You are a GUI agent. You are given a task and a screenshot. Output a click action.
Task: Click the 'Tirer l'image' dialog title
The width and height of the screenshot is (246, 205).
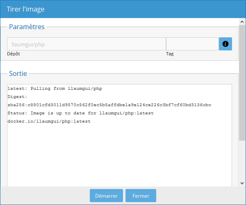click(25, 9)
